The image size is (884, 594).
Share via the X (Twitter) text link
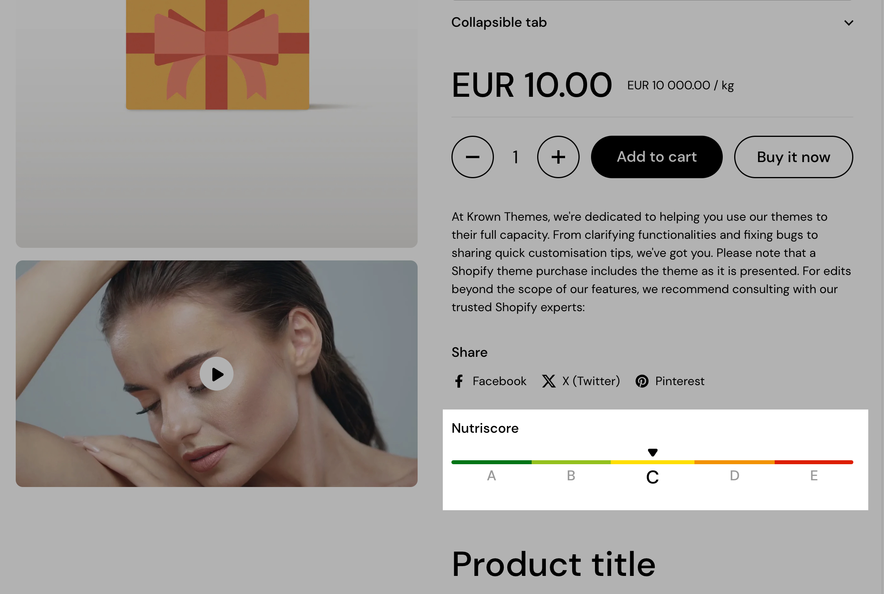[x=591, y=381]
